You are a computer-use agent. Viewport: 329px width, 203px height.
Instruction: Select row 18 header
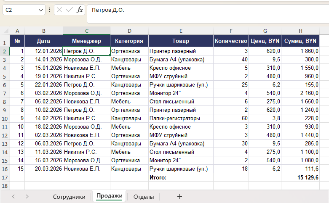coord(5,186)
